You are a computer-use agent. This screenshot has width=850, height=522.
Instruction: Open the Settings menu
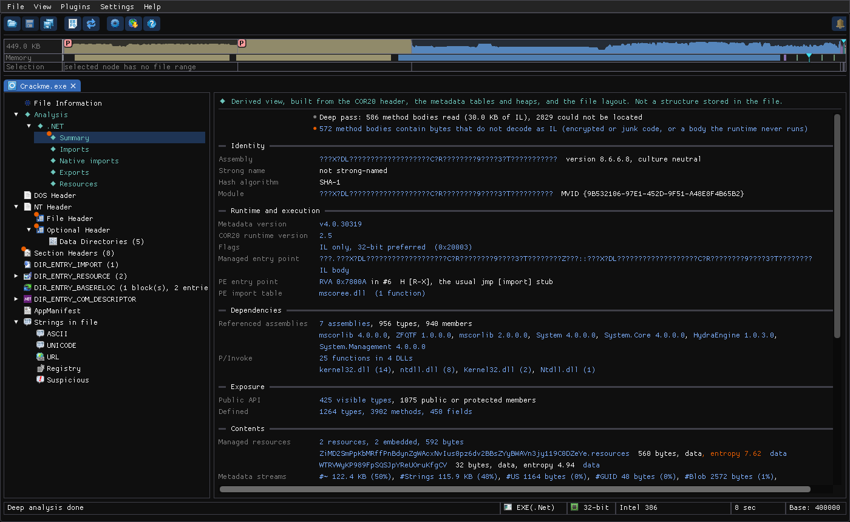tap(117, 7)
